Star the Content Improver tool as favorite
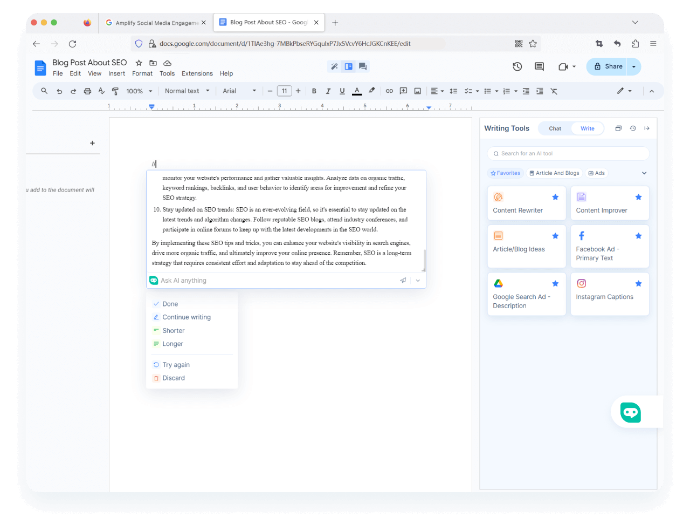The height and width of the screenshot is (531, 690). coord(638,197)
